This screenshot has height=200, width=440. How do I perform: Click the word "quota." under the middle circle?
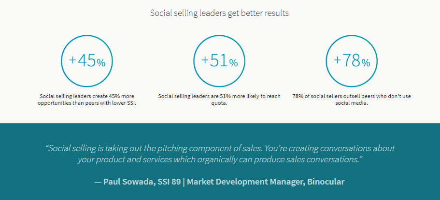[x=219, y=103]
